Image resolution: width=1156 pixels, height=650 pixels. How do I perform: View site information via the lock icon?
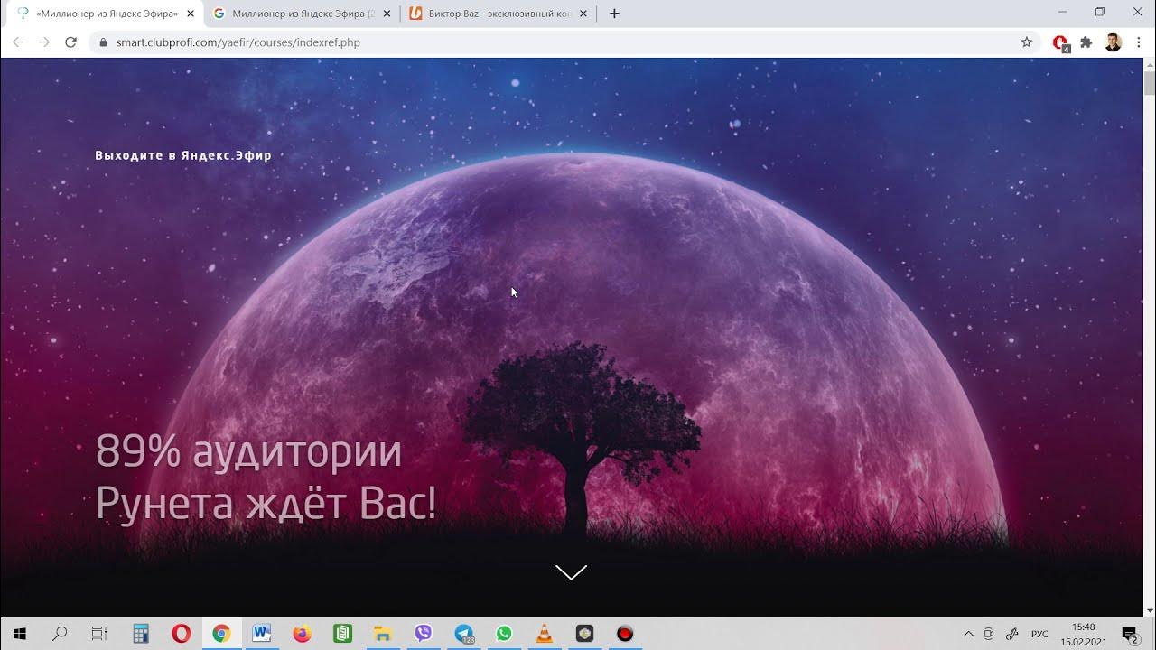(103, 42)
